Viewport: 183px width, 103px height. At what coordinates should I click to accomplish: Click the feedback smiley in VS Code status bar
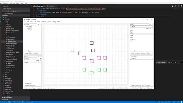tap(182, 102)
